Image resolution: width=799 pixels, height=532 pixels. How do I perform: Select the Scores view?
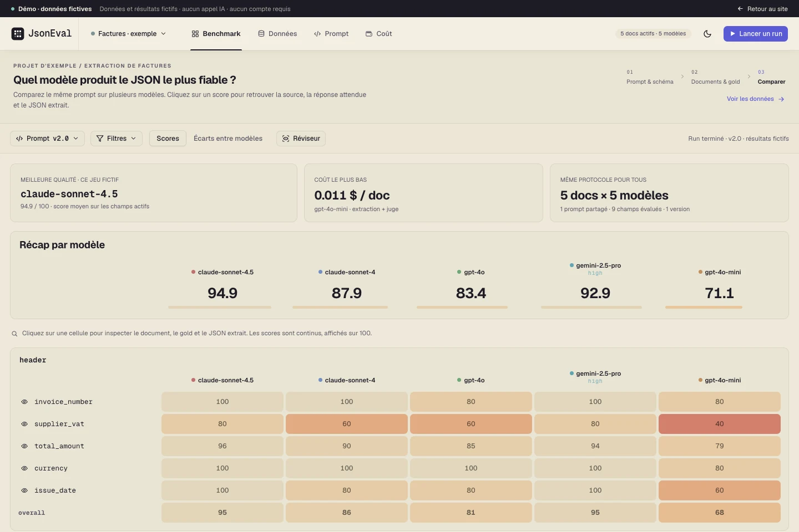(x=168, y=139)
